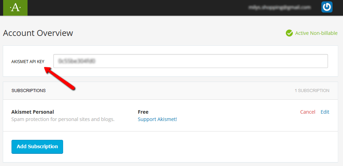This screenshot has width=343, height=166.
Task: Click the Akismet logo in the header
Action: pyautogui.click(x=15, y=8)
